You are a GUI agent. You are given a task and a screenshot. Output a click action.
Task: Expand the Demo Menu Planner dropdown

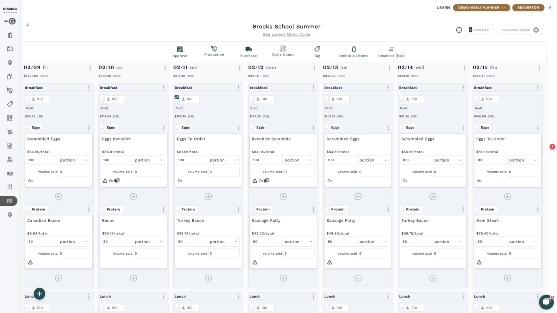tap(481, 8)
